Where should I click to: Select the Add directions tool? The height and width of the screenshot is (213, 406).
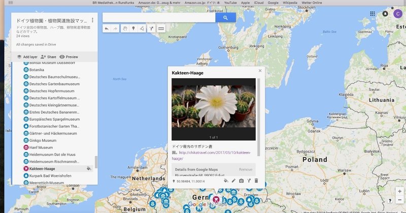pos(151,28)
